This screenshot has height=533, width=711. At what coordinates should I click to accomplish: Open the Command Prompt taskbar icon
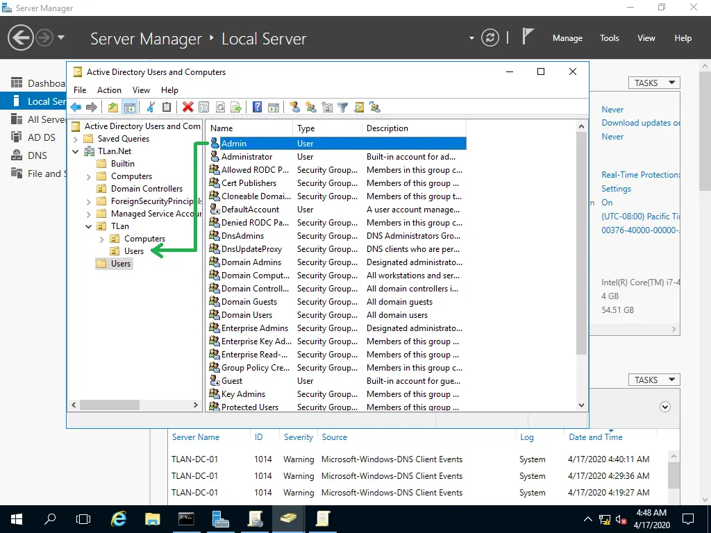[186, 519]
